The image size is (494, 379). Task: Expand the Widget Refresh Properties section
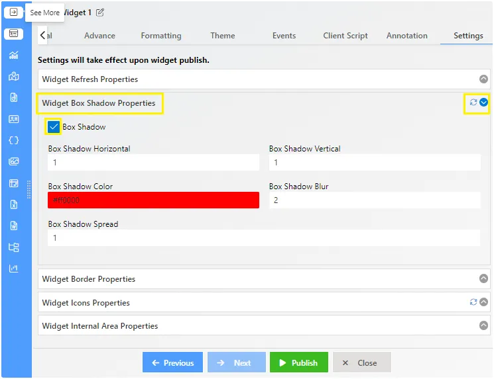(x=483, y=79)
